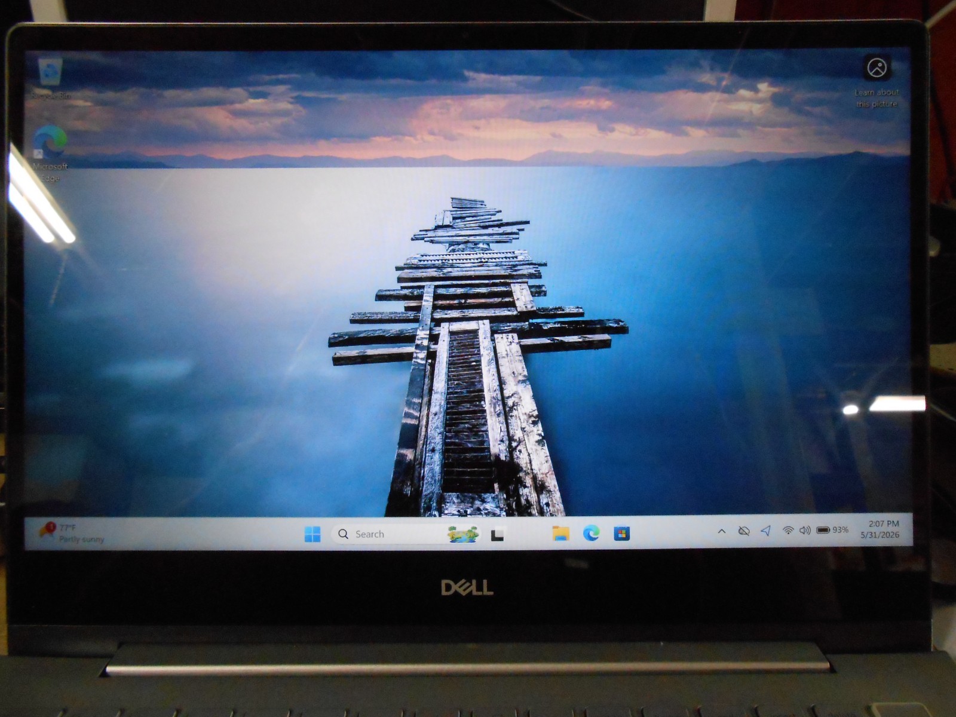Open the clock showing 2:07 PM
The width and height of the screenshot is (956, 717).
[880, 529]
